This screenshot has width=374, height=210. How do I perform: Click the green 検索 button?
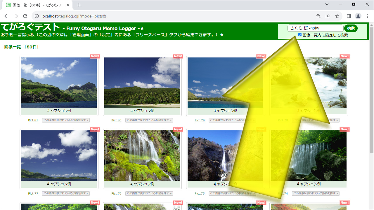[351, 28]
